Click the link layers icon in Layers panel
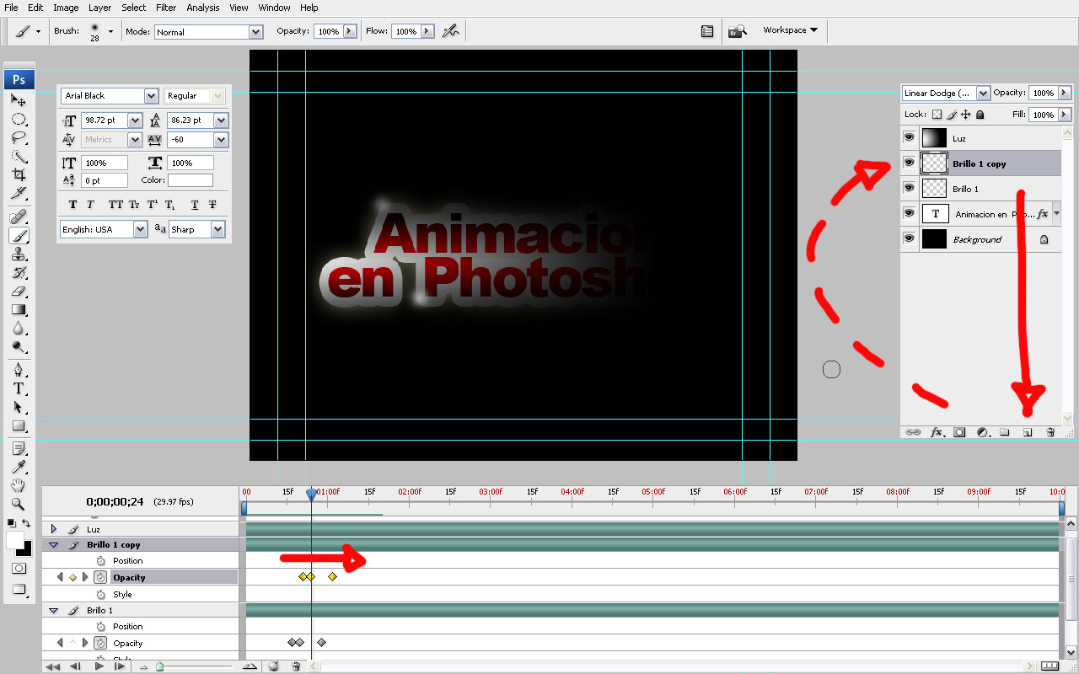Screen dimensions: 1079x674 [913, 432]
